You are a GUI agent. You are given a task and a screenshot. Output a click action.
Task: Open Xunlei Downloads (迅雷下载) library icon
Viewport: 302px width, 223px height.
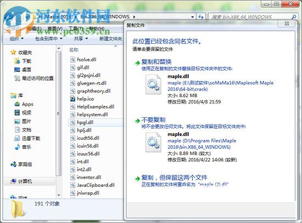[x=17, y=138]
